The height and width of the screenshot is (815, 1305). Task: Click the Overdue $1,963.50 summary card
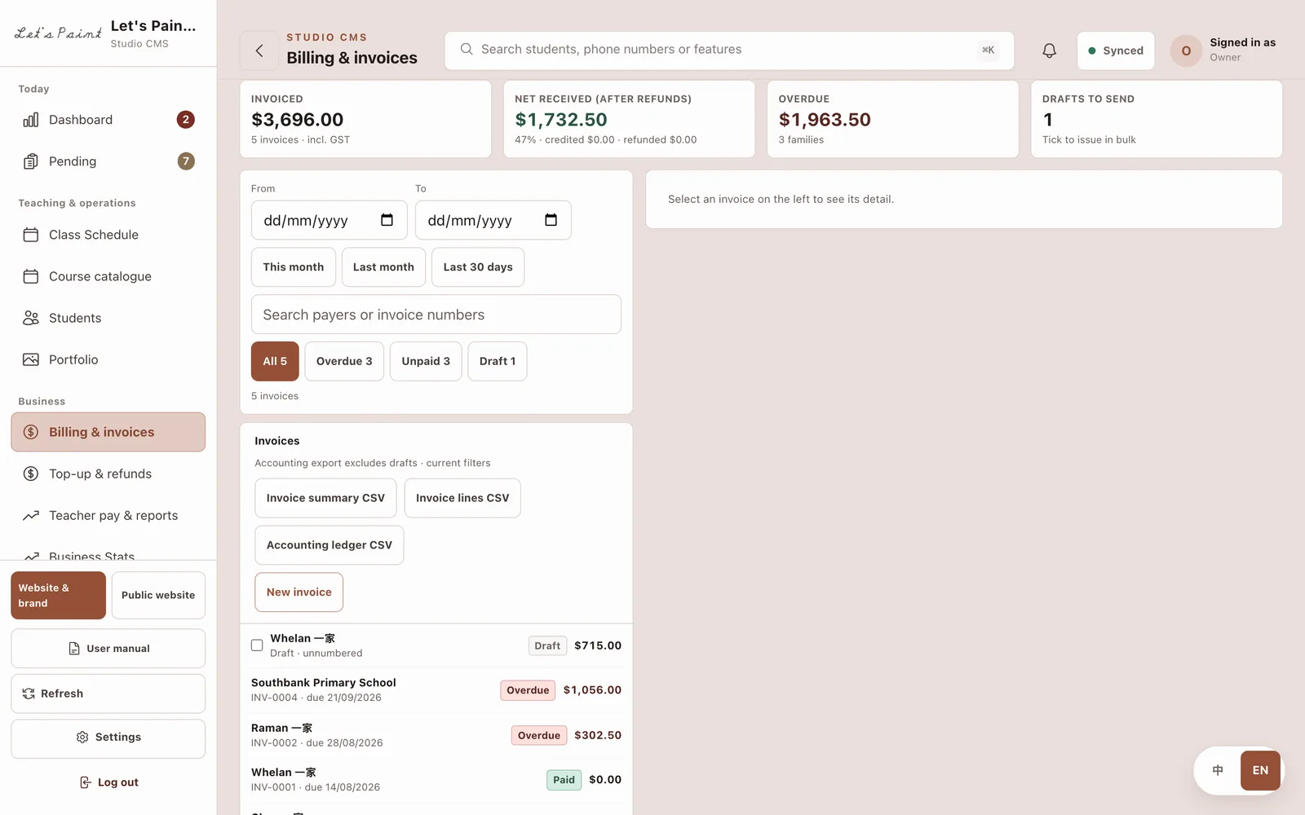(893, 119)
